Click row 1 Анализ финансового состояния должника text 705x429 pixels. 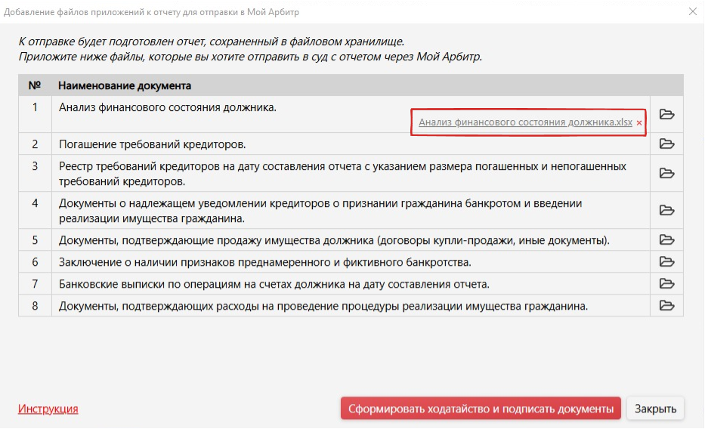click(x=168, y=106)
